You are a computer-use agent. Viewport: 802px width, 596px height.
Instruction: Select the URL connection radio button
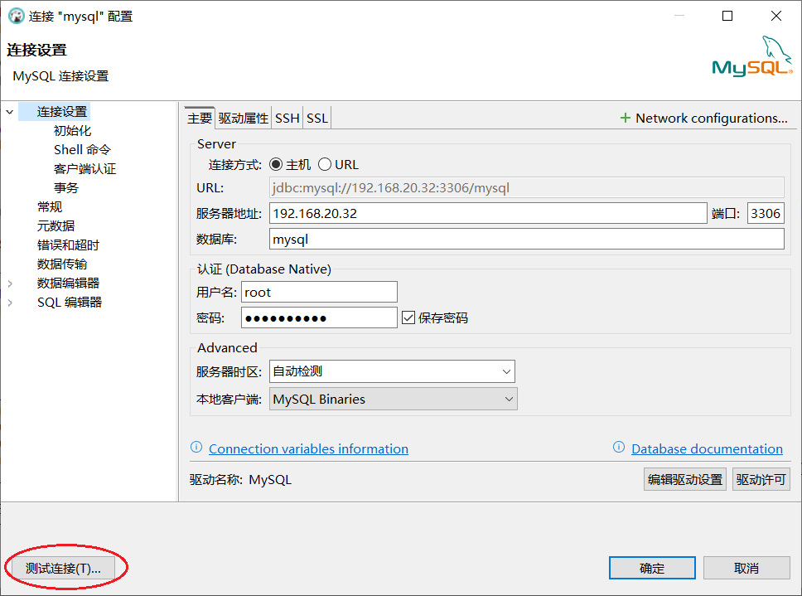[325, 165]
